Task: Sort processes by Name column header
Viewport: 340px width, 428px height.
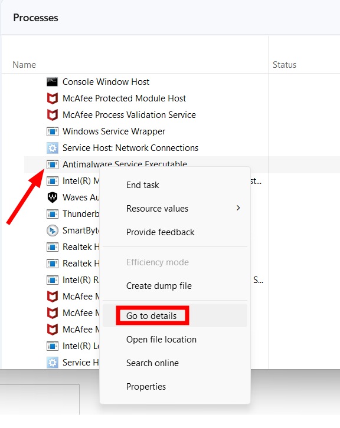Action: (x=24, y=65)
